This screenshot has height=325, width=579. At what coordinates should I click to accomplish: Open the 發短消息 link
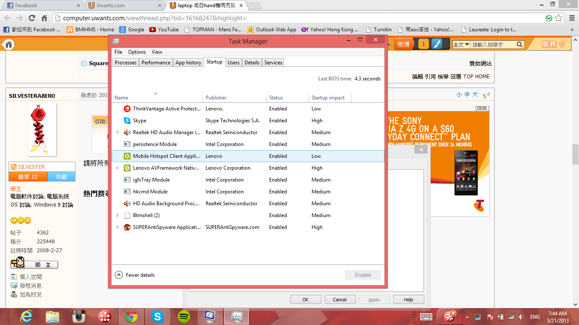click(31, 286)
